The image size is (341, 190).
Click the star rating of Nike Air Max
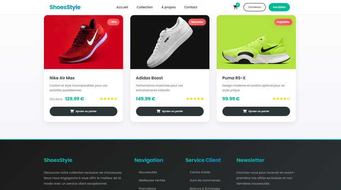[108, 99]
